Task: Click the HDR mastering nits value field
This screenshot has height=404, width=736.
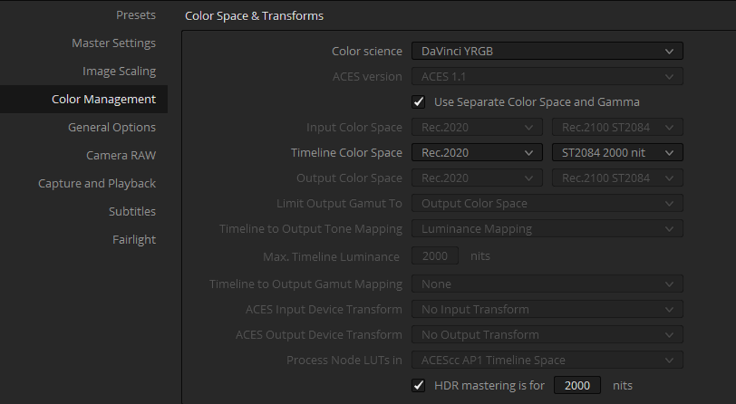Action: (x=577, y=385)
